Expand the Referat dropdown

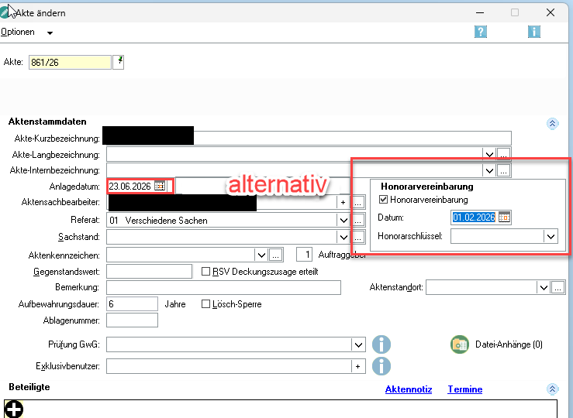pyautogui.click(x=343, y=221)
